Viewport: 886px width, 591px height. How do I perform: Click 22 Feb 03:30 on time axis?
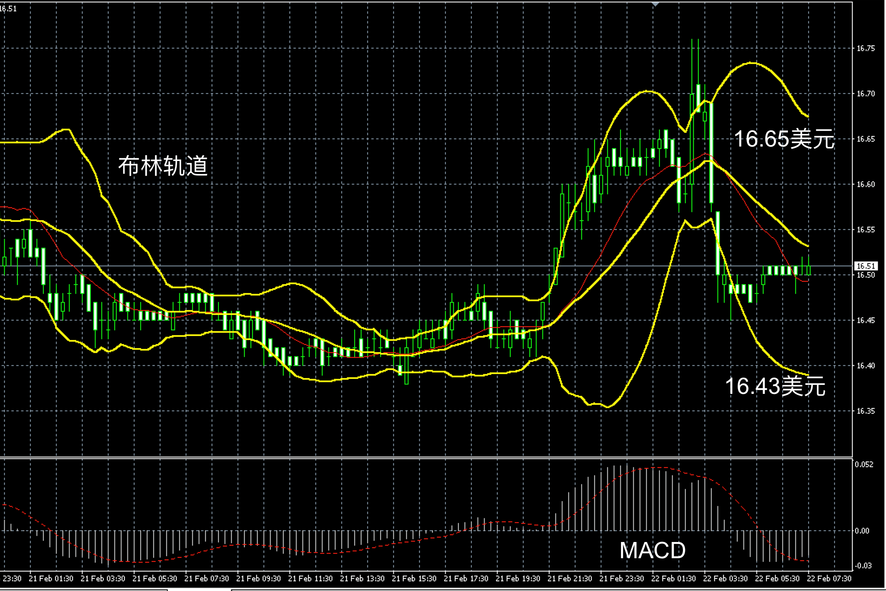click(725, 579)
